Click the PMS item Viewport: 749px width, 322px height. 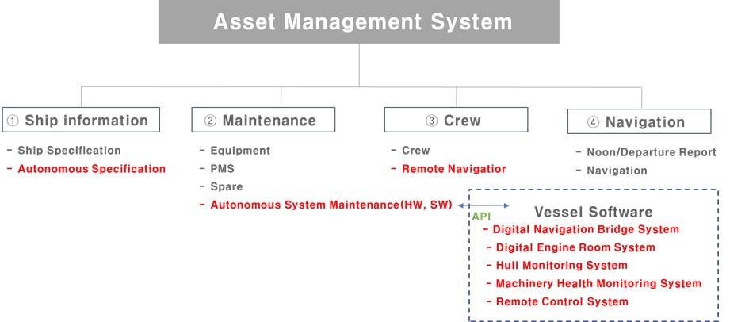(x=223, y=169)
